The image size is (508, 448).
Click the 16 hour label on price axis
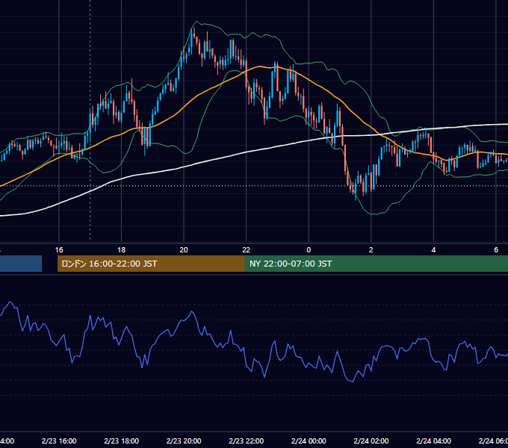(59, 250)
